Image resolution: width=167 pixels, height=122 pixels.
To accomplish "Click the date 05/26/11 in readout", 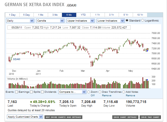I will click(x=17, y=27).
